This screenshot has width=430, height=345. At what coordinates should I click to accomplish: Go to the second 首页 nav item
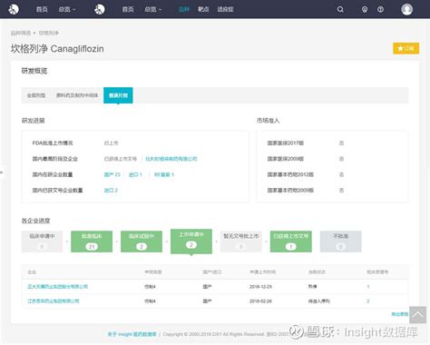point(128,9)
